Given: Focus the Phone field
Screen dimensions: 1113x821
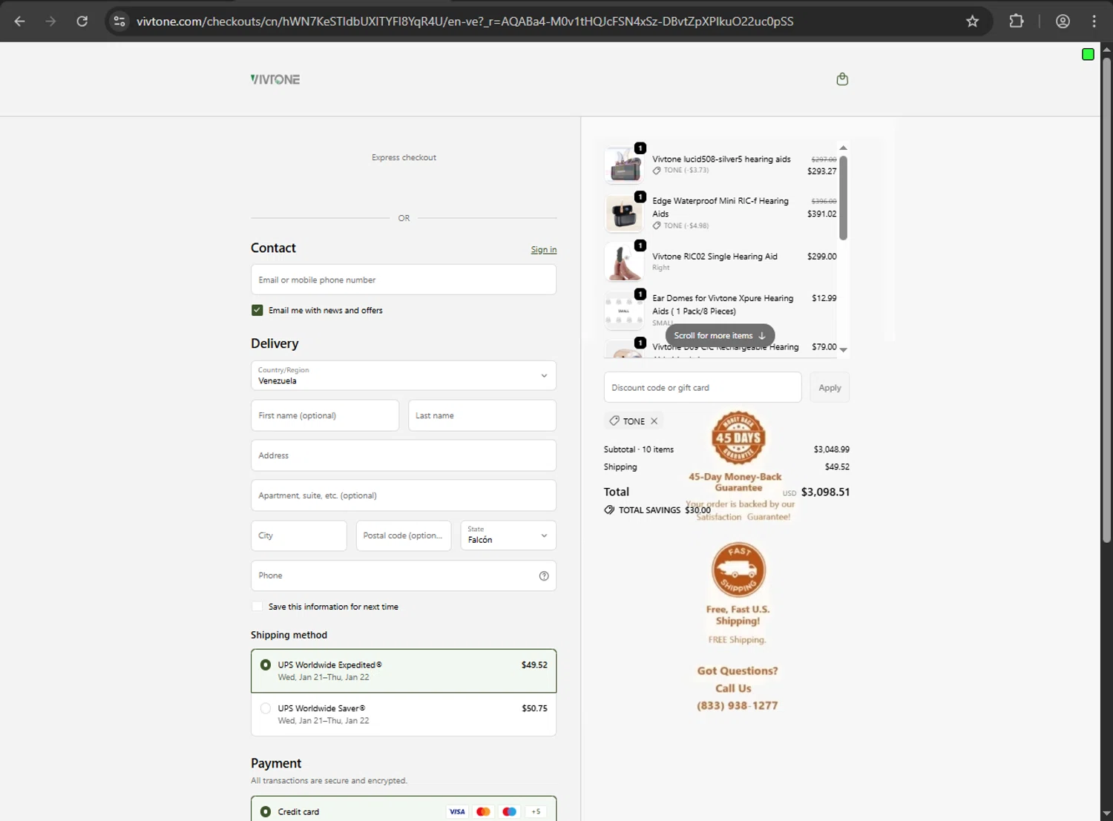Looking at the screenshot, I should click(x=404, y=576).
